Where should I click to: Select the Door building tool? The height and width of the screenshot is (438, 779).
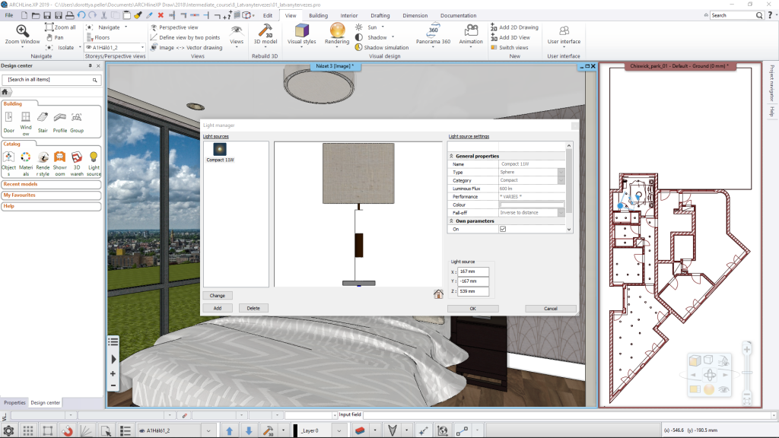(9, 122)
